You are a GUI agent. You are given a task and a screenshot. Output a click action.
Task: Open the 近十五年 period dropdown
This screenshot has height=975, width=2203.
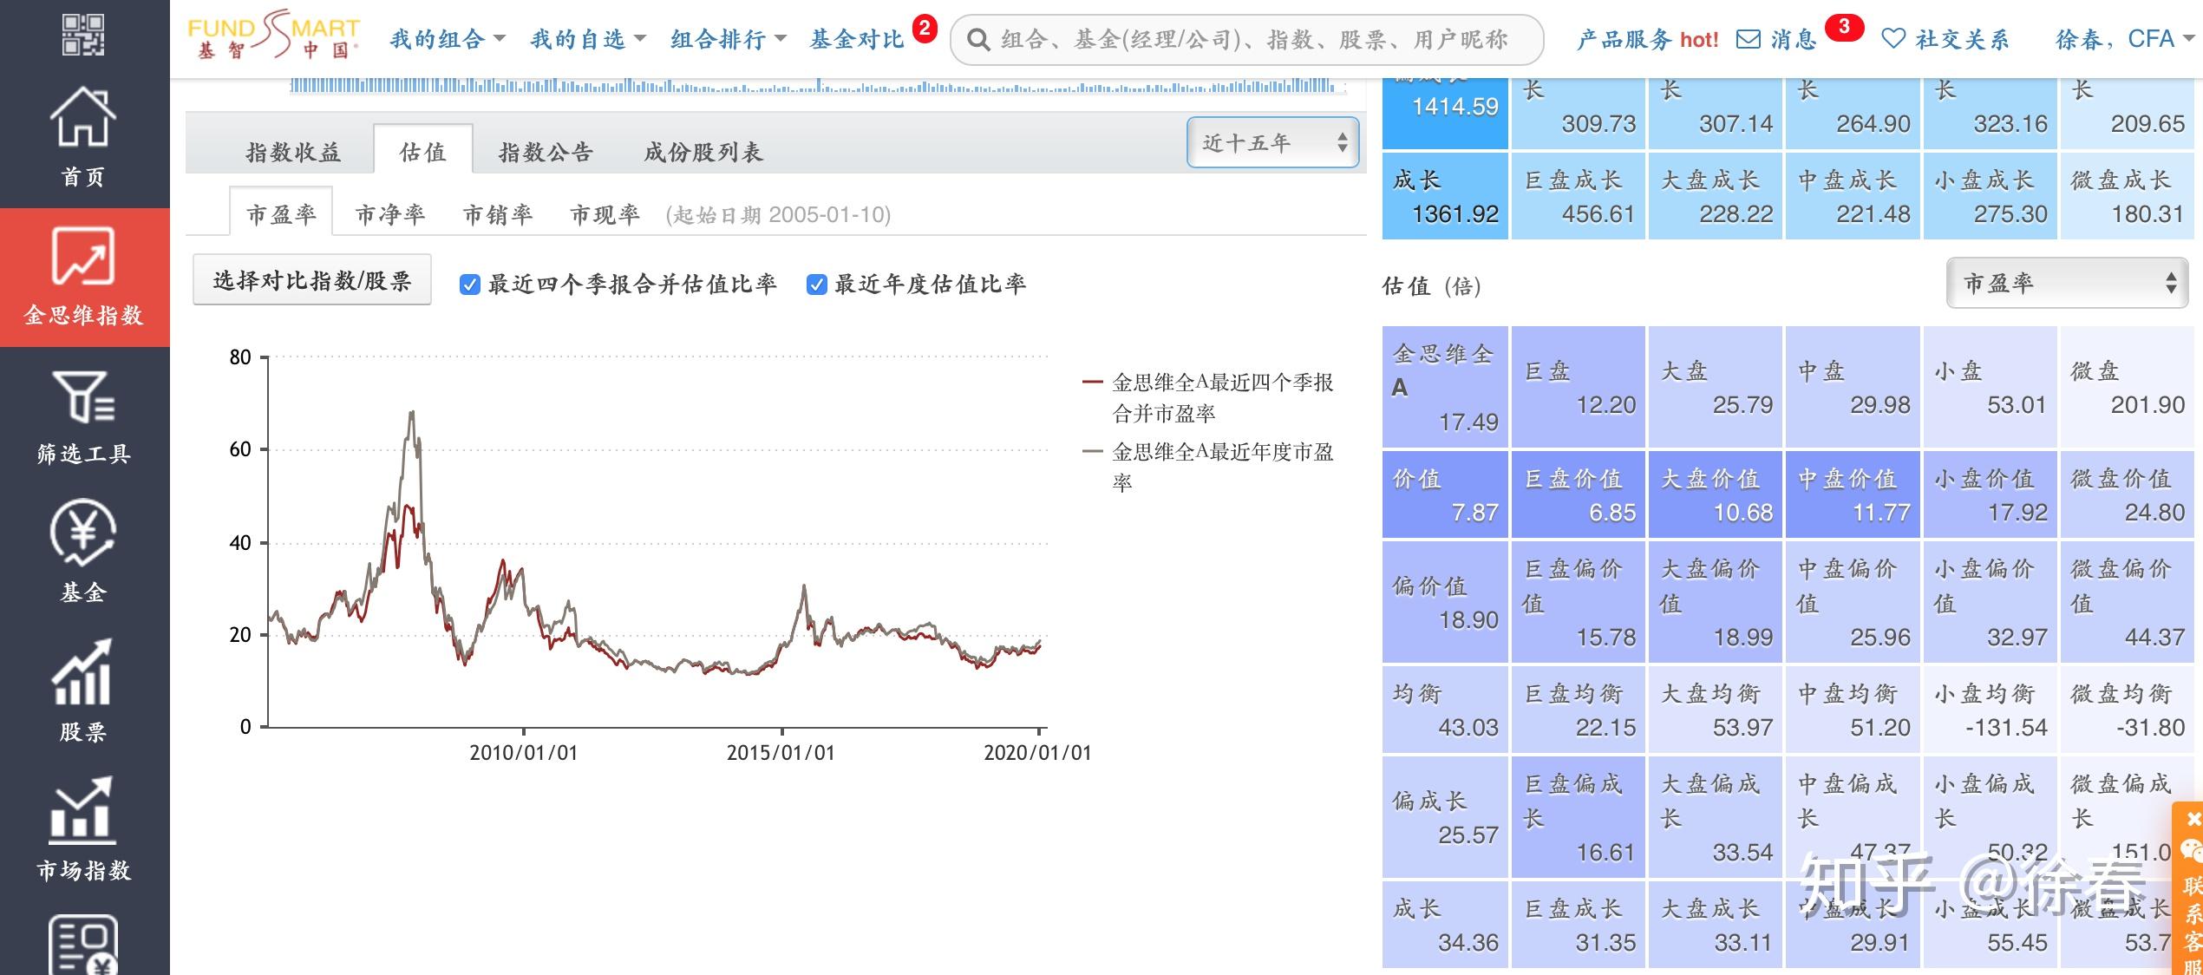(x=1272, y=142)
